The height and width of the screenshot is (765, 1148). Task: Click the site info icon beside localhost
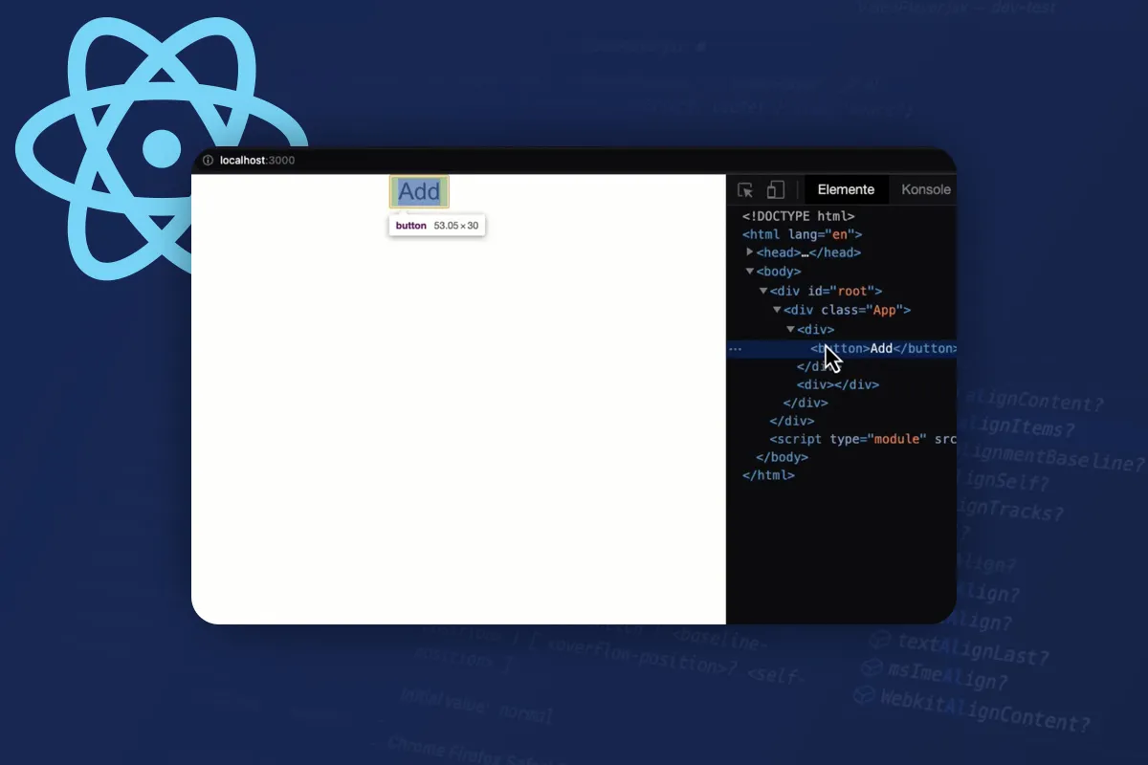coord(208,161)
